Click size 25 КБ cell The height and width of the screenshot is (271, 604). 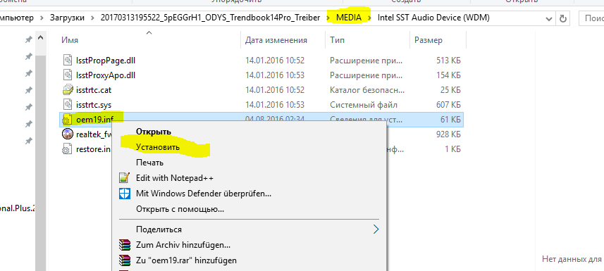point(450,90)
